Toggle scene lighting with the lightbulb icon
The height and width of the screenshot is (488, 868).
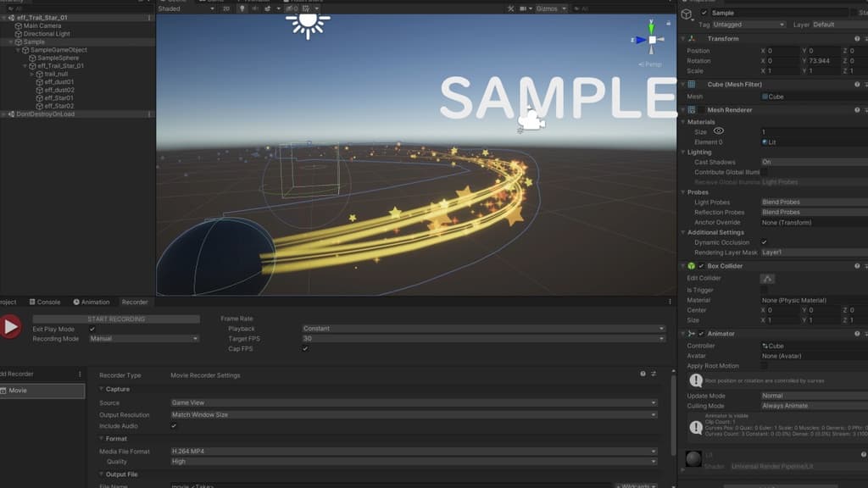click(x=242, y=8)
